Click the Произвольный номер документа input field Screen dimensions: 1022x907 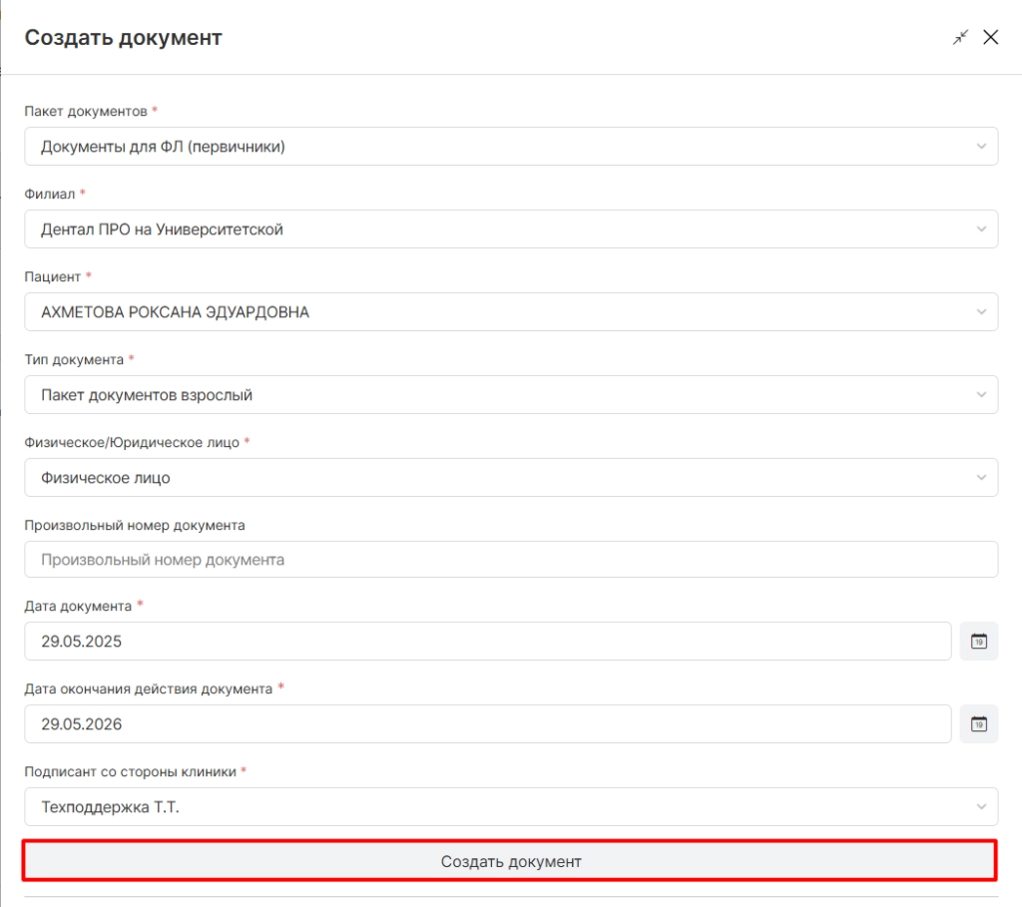pos(511,559)
